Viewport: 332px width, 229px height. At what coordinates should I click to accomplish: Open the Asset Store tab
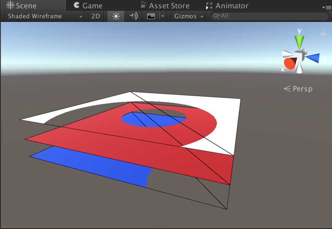pos(165,5)
